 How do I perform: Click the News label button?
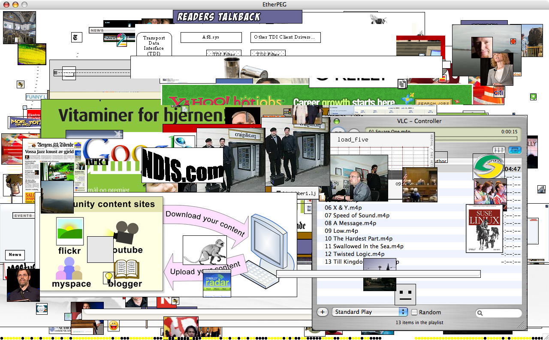[15, 255]
